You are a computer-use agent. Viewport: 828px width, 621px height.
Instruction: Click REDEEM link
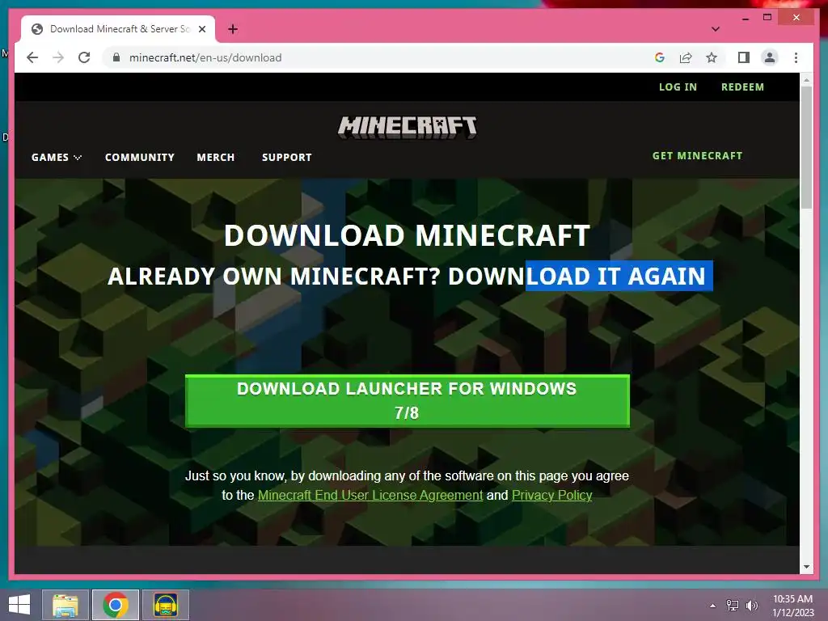pos(742,87)
